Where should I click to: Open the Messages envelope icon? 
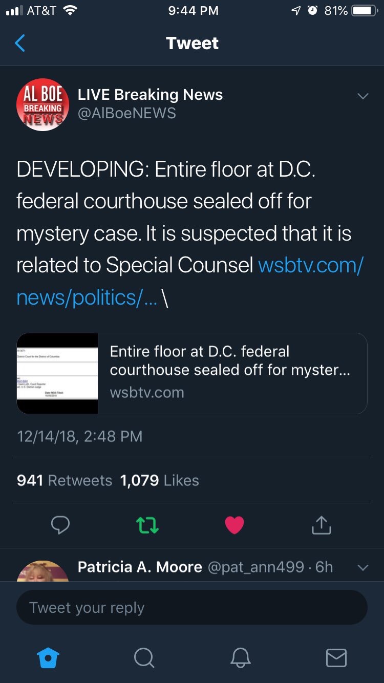[x=336, y=657]
